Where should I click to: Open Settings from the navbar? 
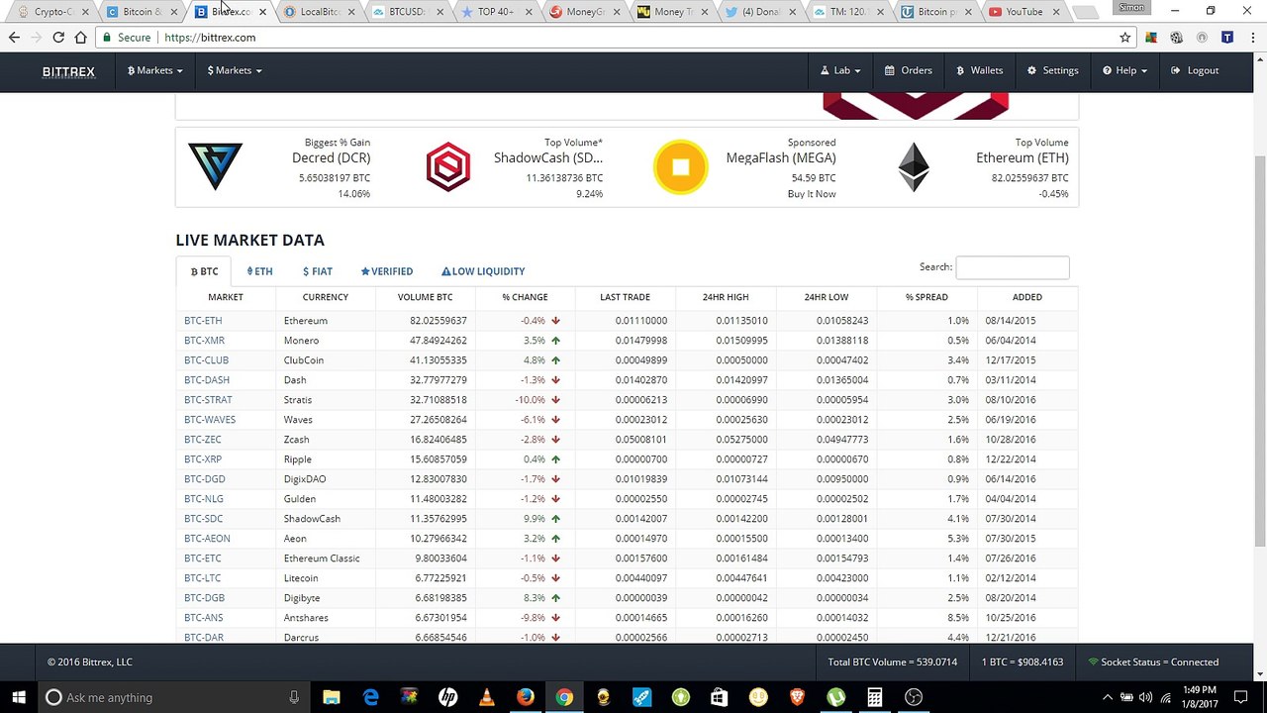pyautogui.click(x=1053, y=70)
